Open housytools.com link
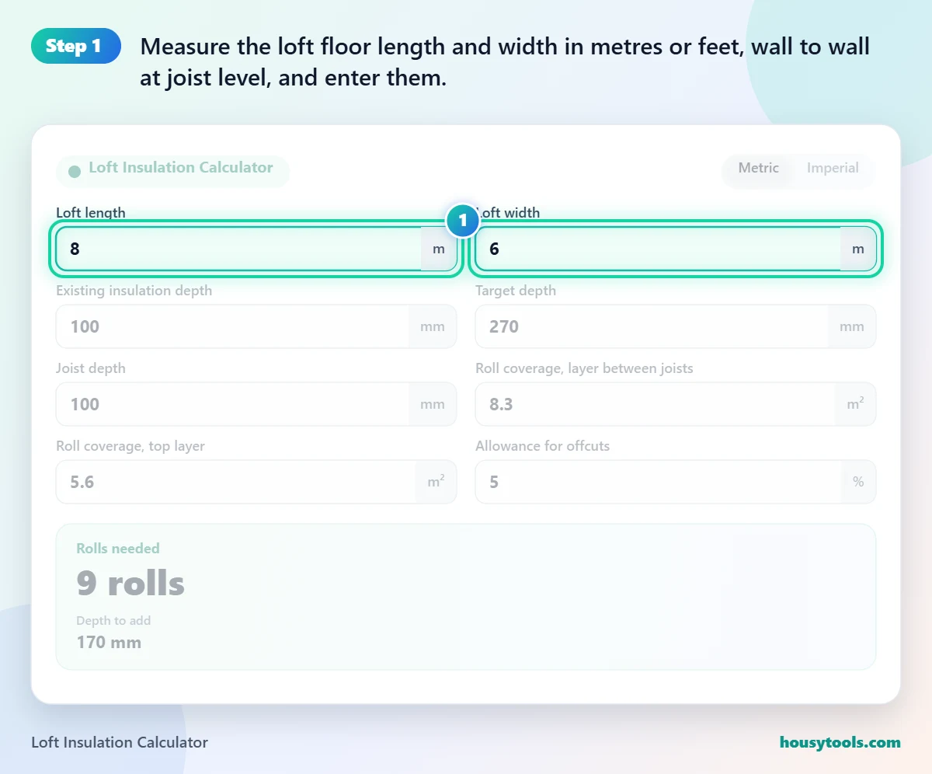The width and height of the screenshot is (932, 774). coord(840,742)
